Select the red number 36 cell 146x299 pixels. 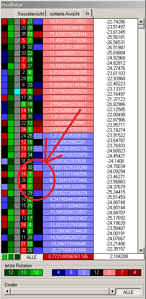point(23,187)
